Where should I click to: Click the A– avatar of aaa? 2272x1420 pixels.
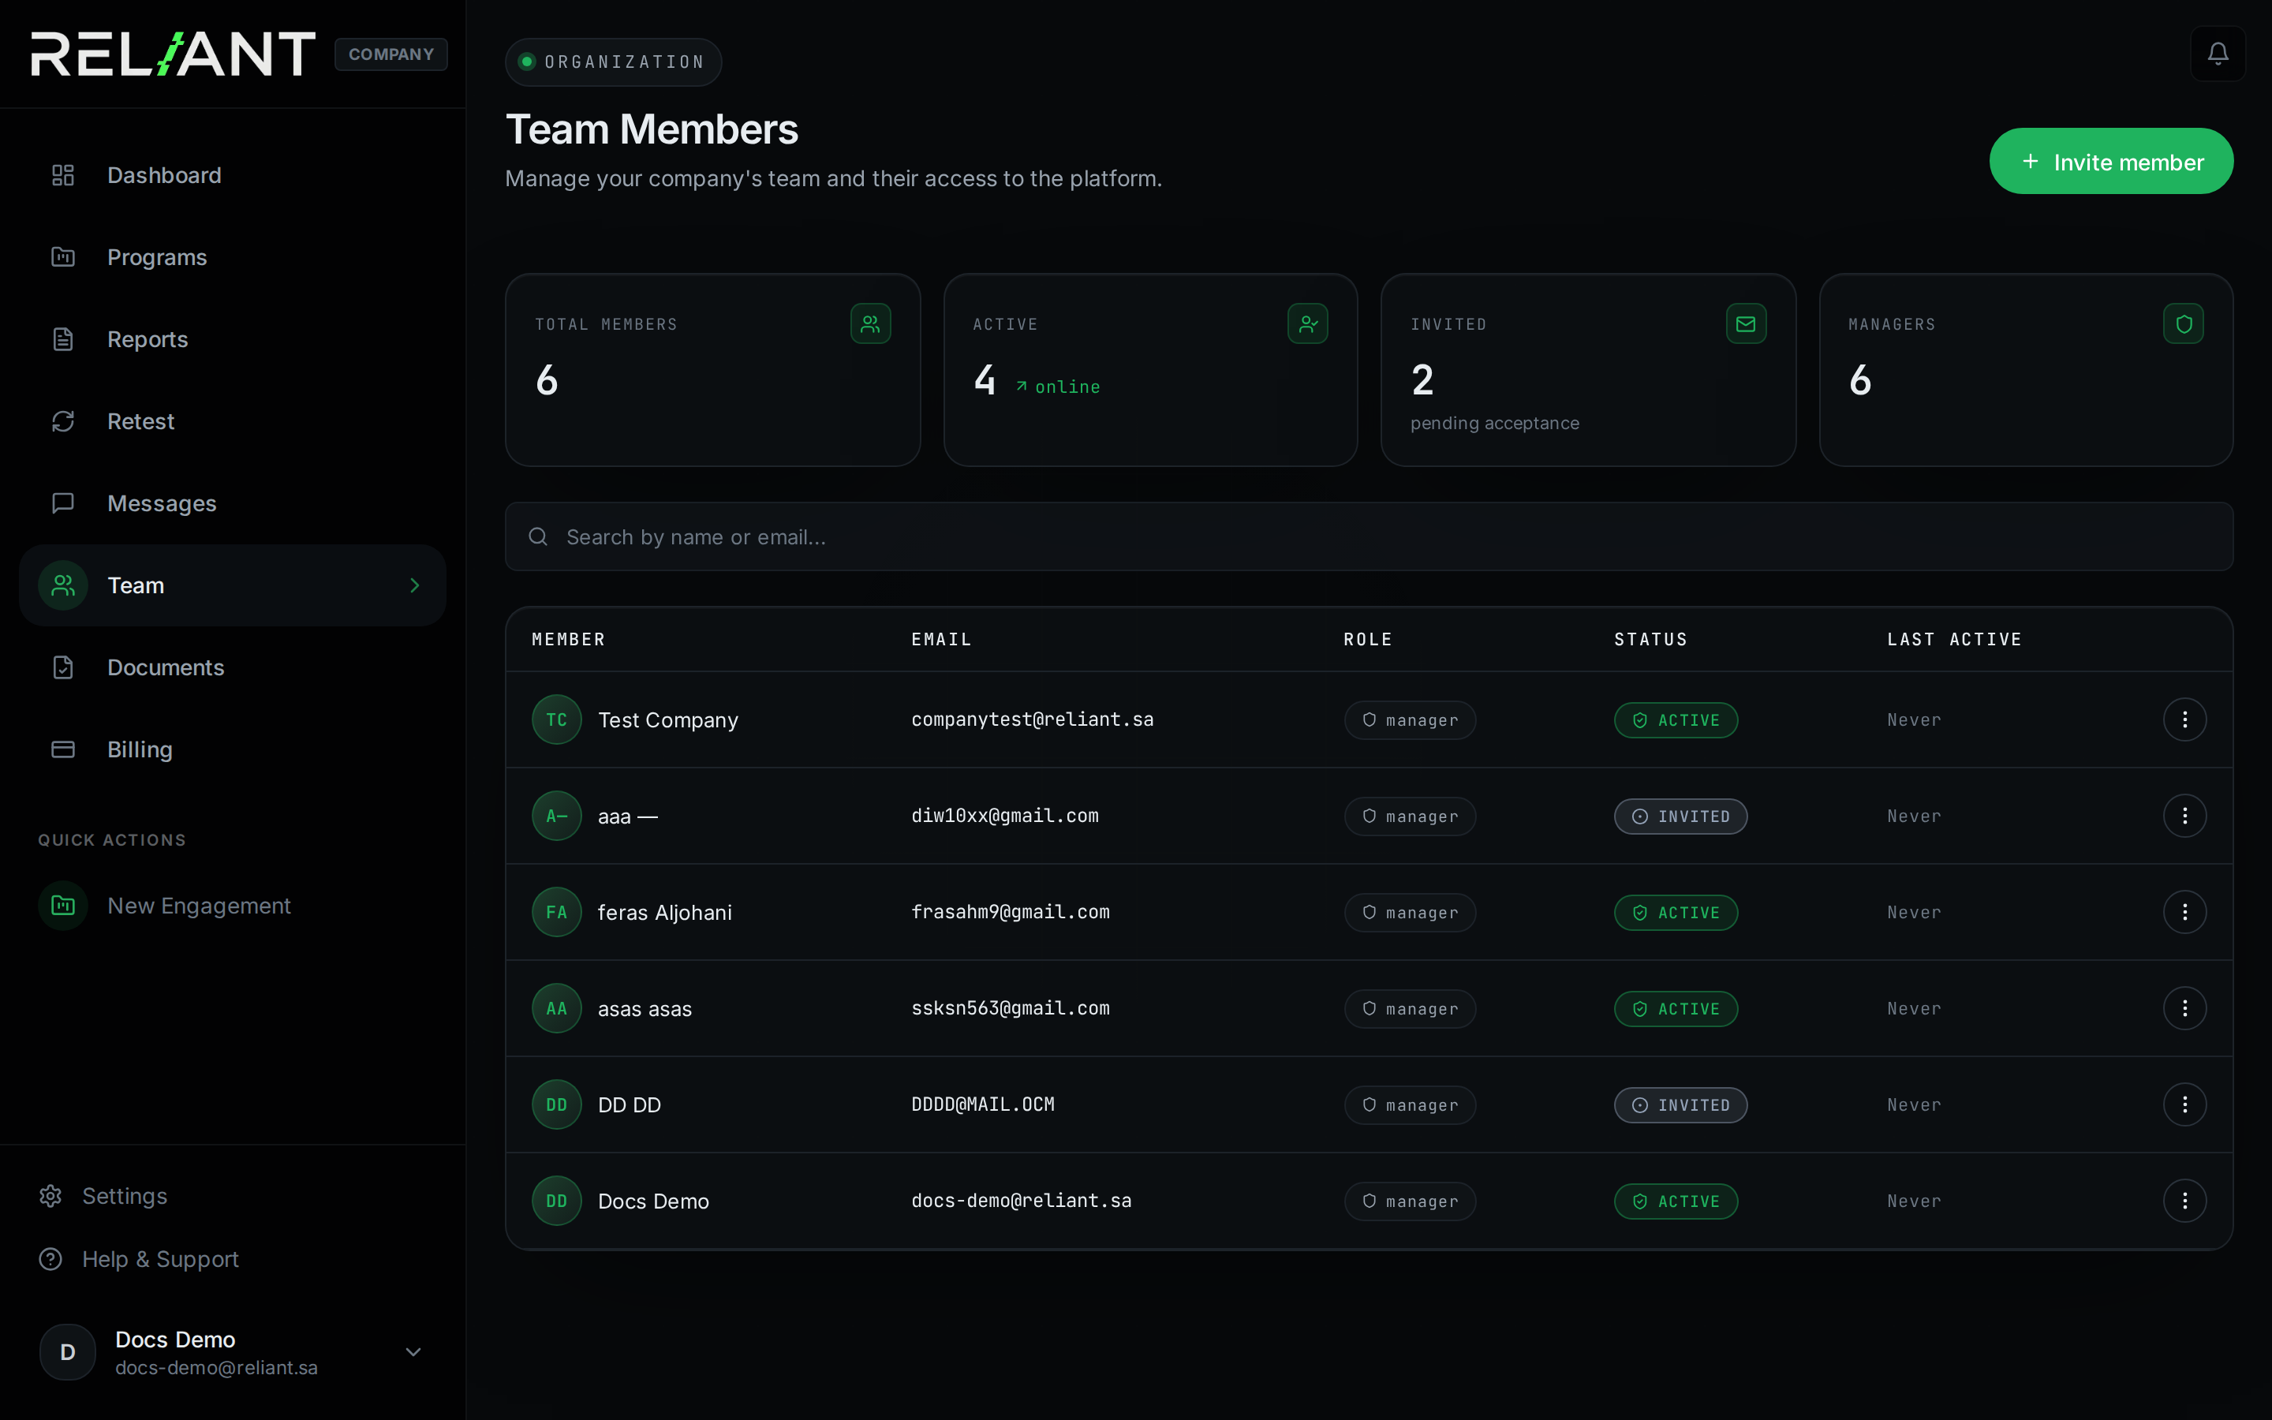(x=557, y=816)
